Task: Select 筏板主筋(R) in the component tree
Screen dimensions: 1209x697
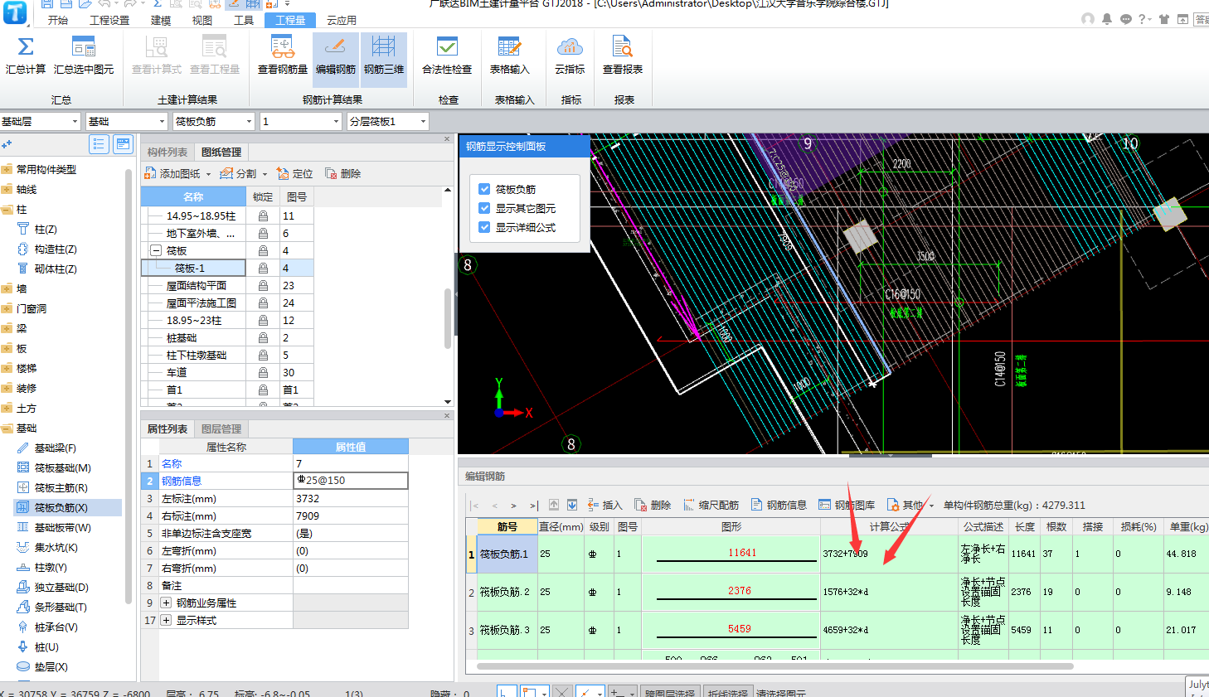Action: tap(61, 487)
